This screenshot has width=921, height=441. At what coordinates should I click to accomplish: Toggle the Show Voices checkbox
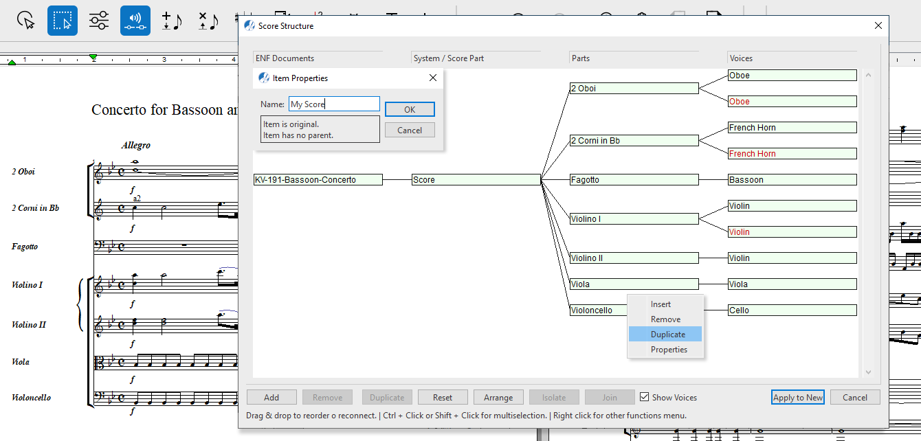(644, 397)
